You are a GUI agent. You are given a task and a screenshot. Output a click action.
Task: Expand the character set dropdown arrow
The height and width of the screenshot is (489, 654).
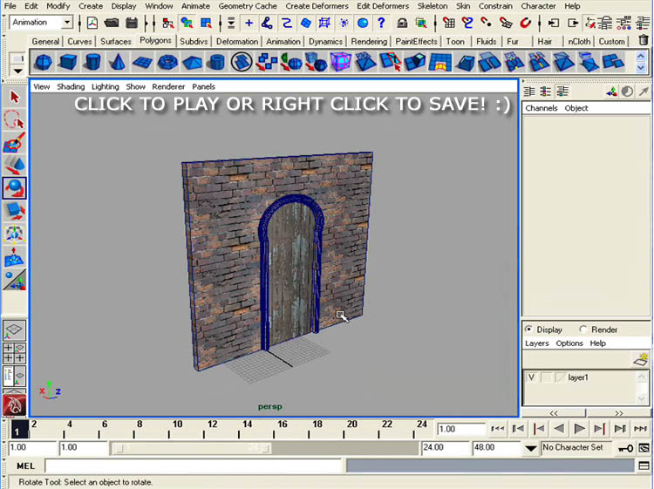tap(530, 448)
